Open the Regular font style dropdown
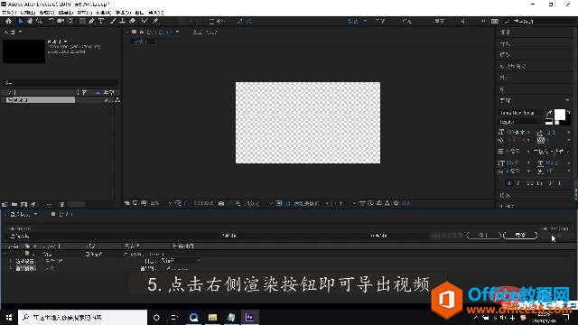The height and width of the screenshot is (325, 578). click(x=520, y=122)
